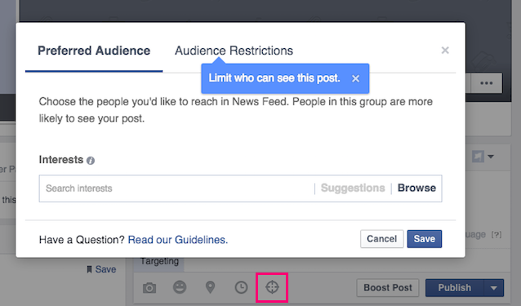Image resolution: width=521 pixels, height=306 pixels.
Task: Open targeting with the crosshair icon
Action: [x=272, y=287]
